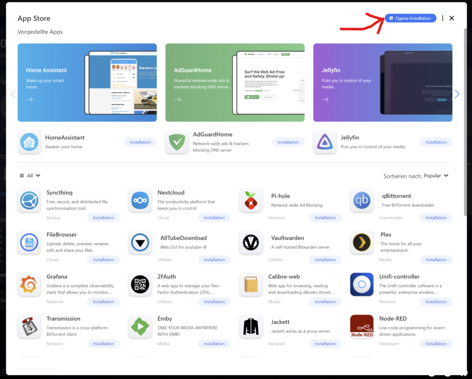Open the AdGuardHome featured banner

[x=235, y=82]
